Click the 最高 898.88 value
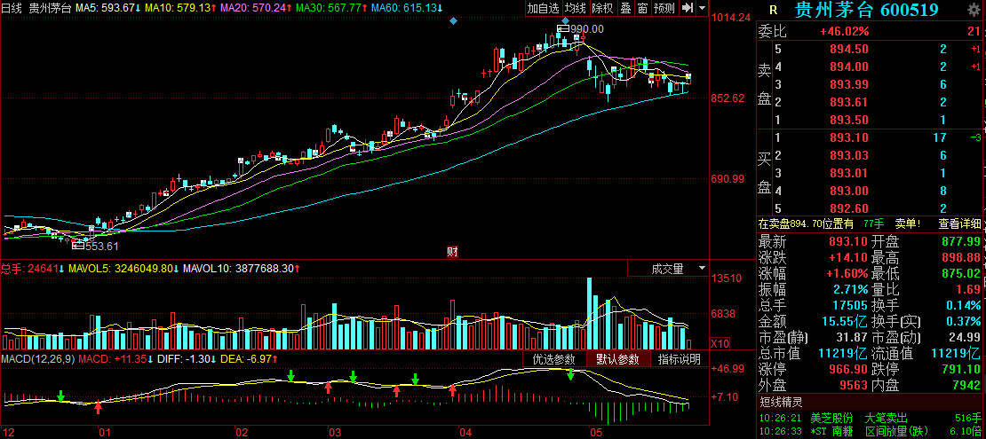The height and width of the screenshot is (439, 986). click(961, 257)
